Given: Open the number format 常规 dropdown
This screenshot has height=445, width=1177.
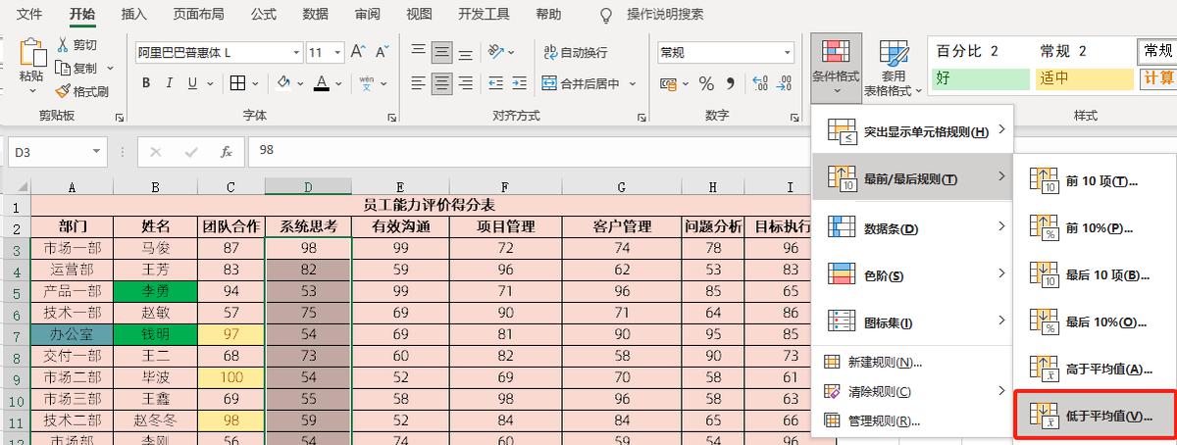Looking at the screenshot, I should [x=788, y=52].
